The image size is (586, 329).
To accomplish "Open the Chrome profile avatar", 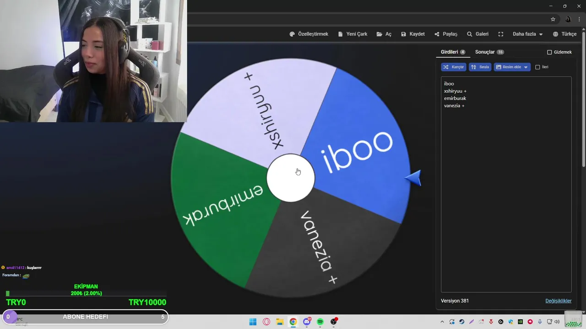I will point(568,19).
